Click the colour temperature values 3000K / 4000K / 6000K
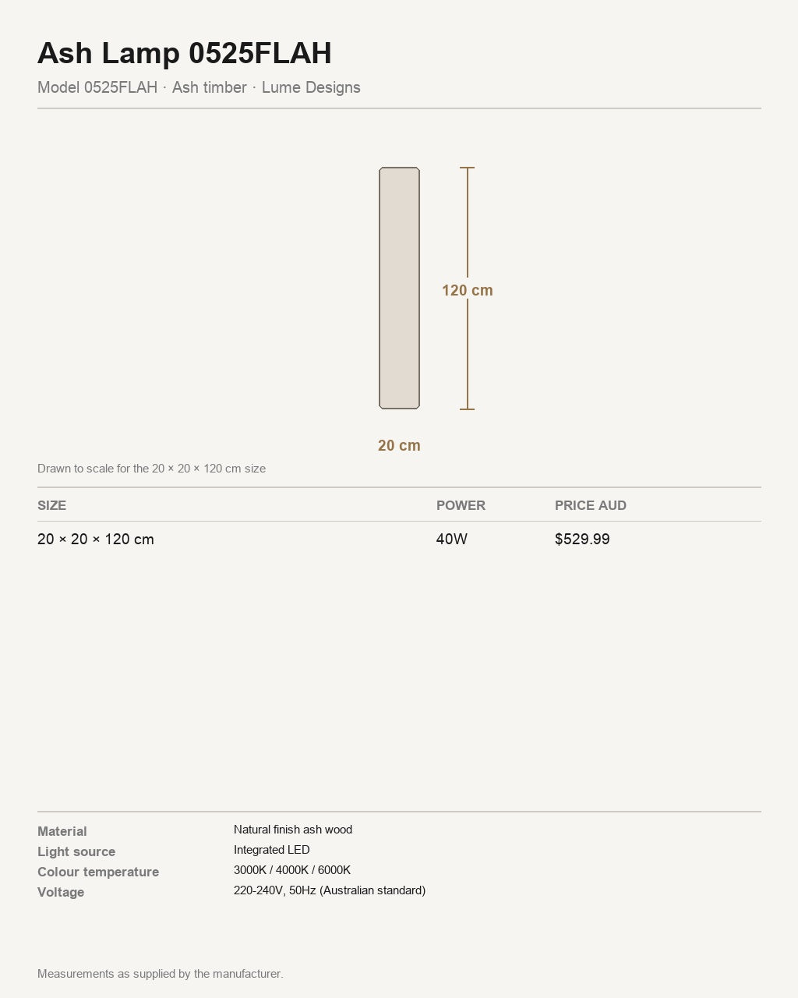Image resolution: width=798 pixels, height=998 pixels. [292, 870]
